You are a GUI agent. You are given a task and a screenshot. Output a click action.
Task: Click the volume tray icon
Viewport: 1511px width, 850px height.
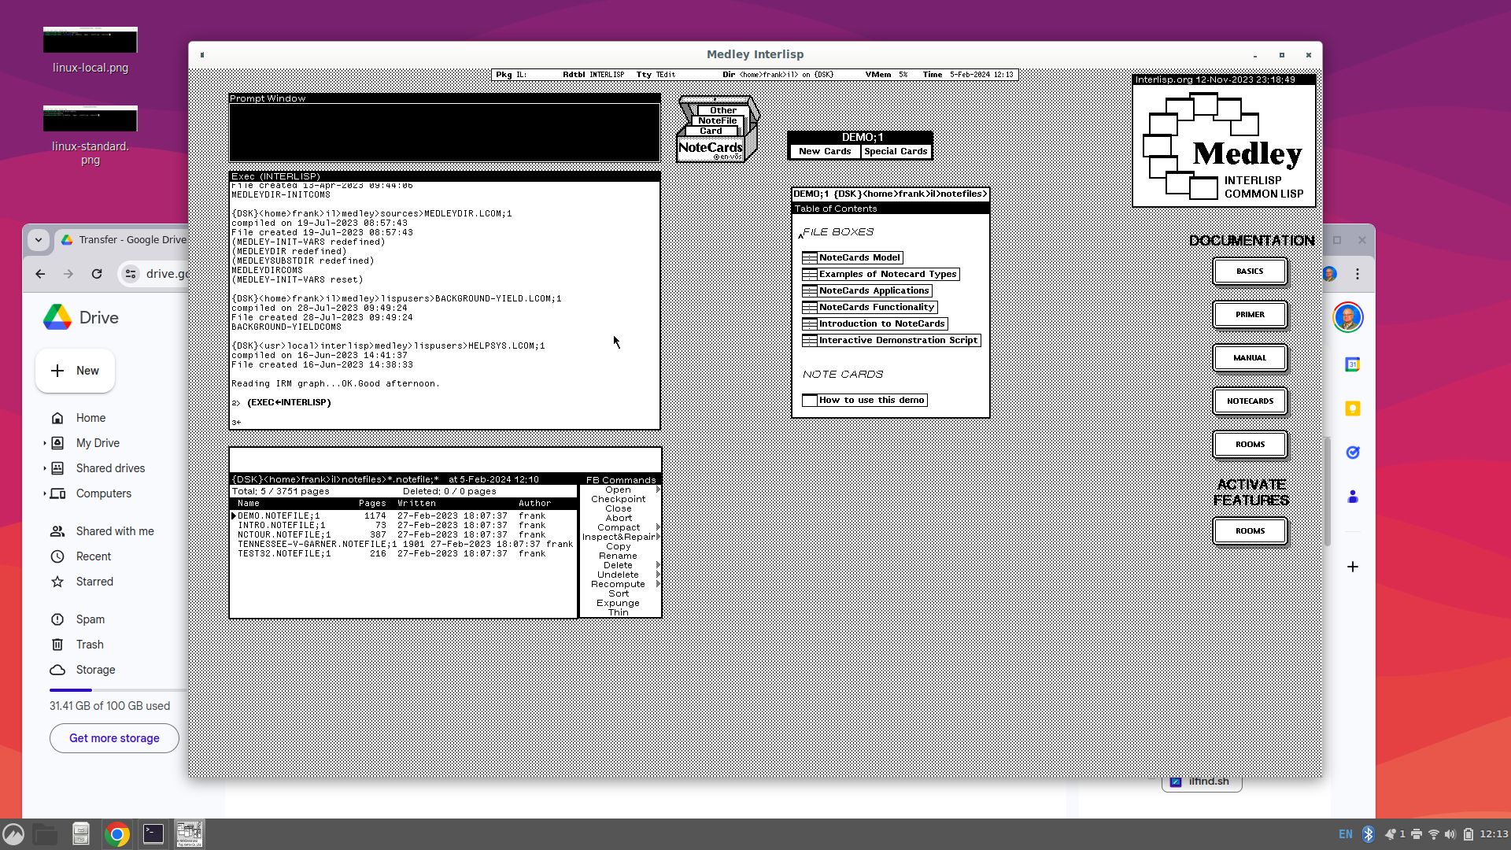point(1450,834)
